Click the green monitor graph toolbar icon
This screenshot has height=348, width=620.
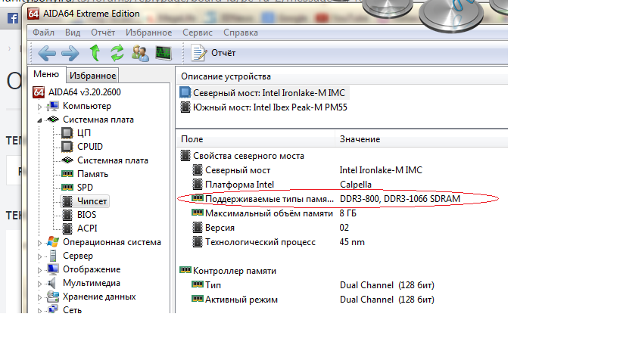point(163,52)
